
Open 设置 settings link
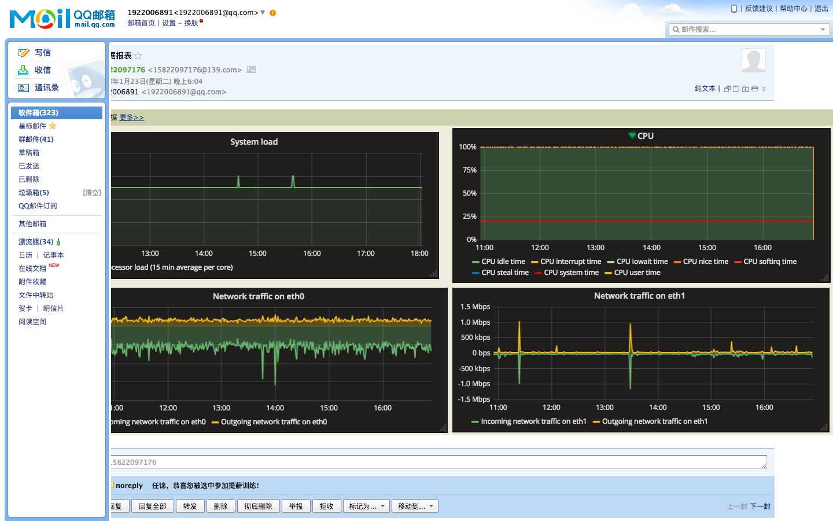pos(169,23)
